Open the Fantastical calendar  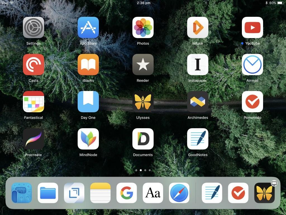tap(34, 102)
